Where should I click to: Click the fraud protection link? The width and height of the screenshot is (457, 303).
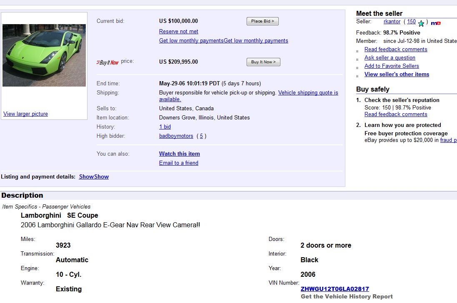point(448,140)
